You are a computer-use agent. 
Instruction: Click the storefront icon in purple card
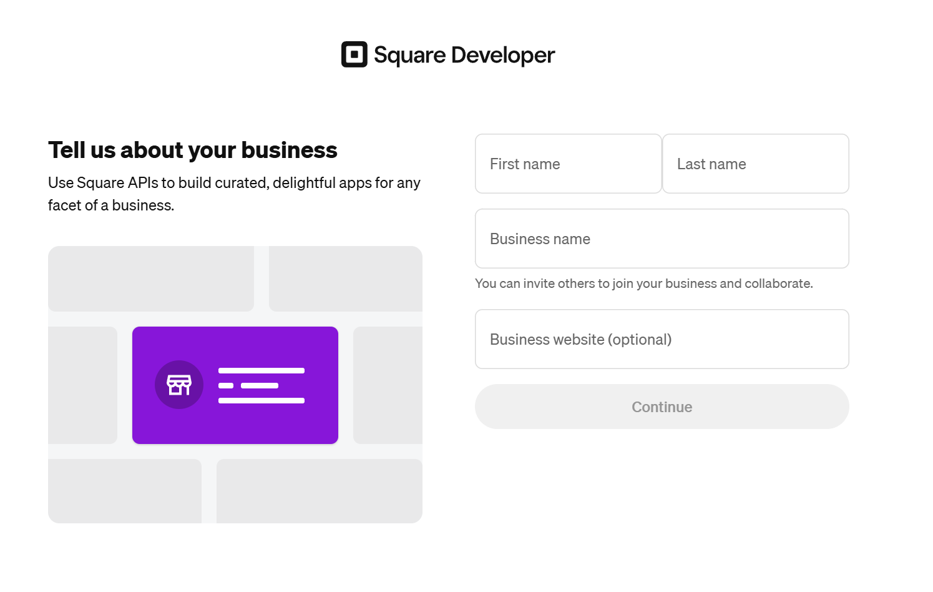coord(179,385)
